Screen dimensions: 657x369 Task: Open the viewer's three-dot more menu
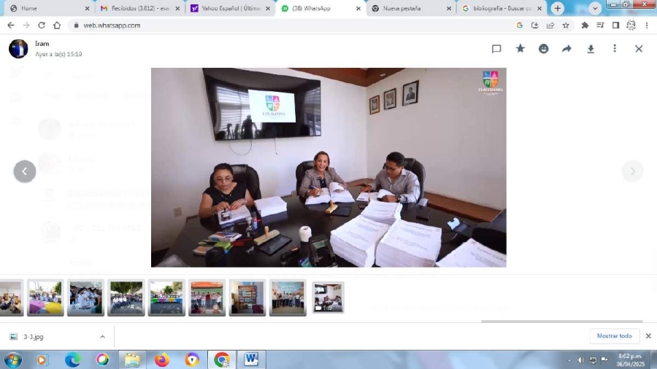coord(615,49)
